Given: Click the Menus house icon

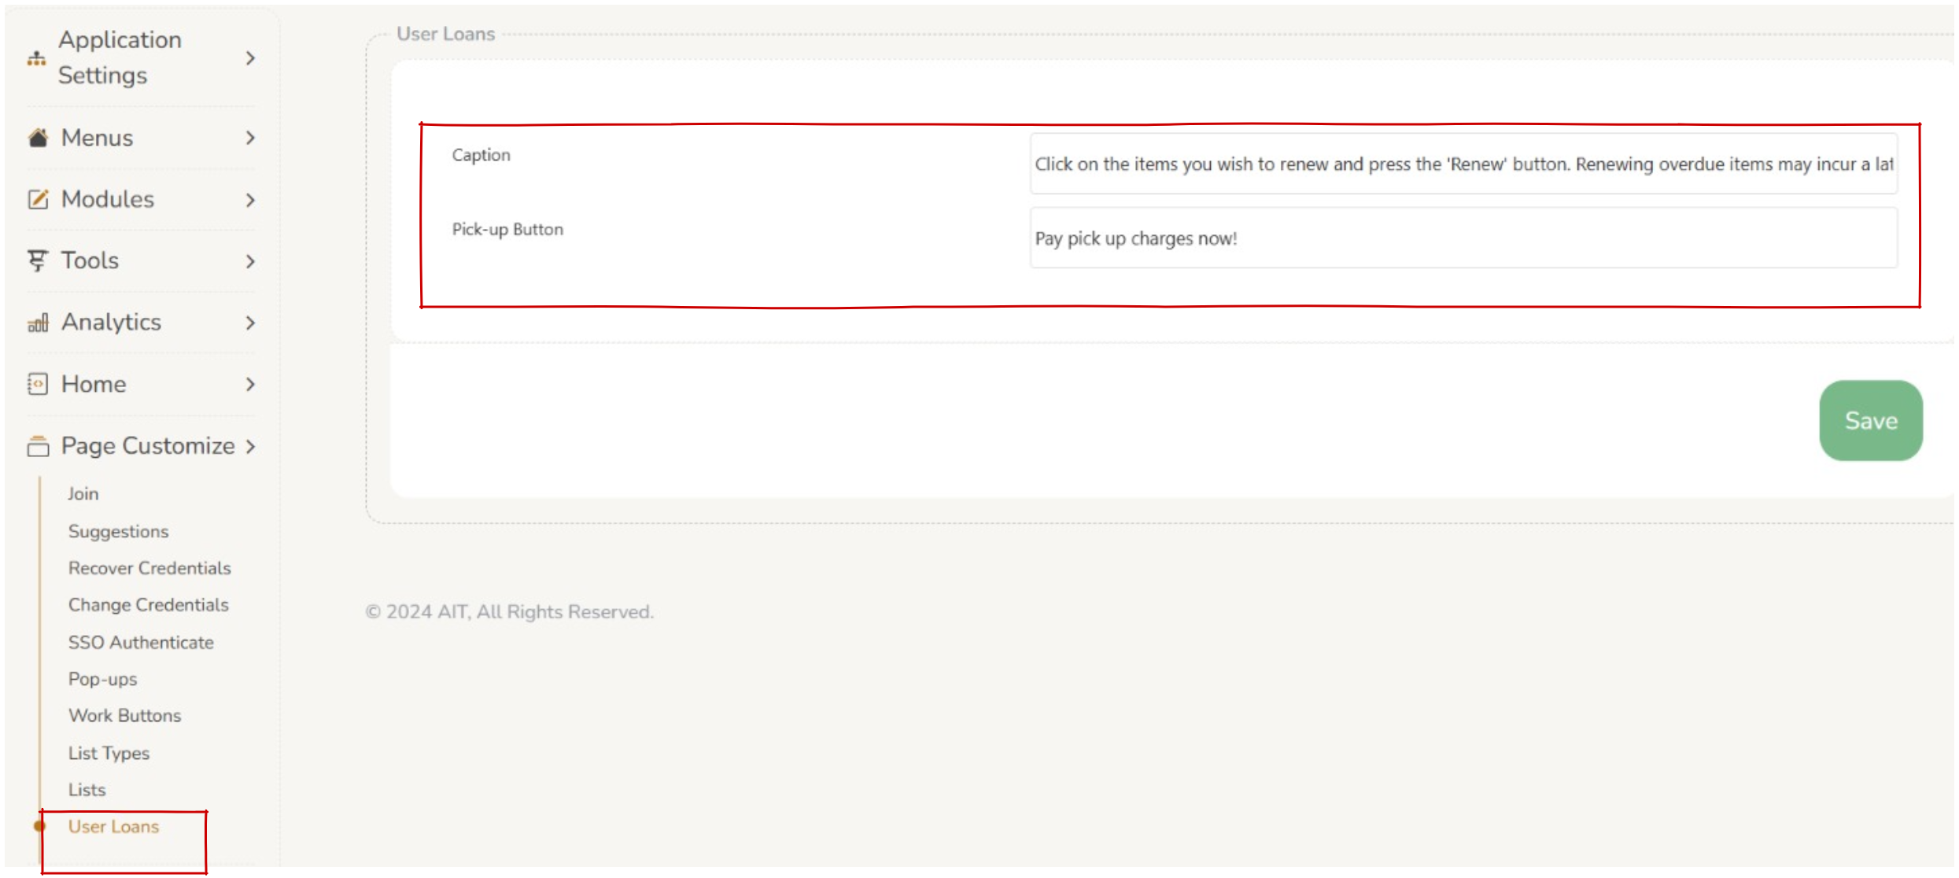Looking at the screenshot, I should pos(38,138).
